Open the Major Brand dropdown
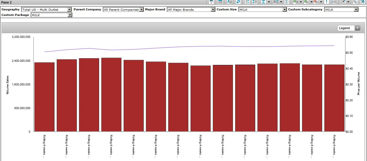This screenshot has height=161, width=367. click(213, 10)
